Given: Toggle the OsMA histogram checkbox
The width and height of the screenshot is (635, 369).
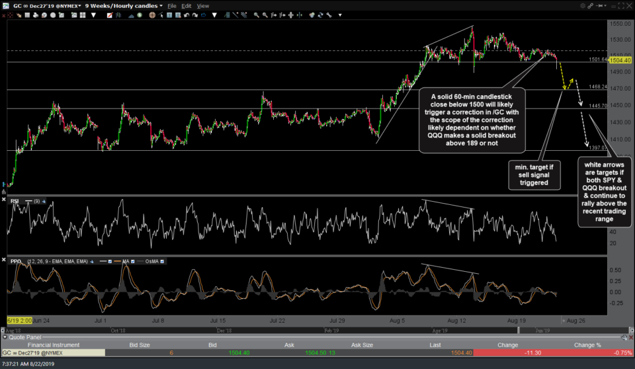Looking at the screenshot, I should click(162, 261).
